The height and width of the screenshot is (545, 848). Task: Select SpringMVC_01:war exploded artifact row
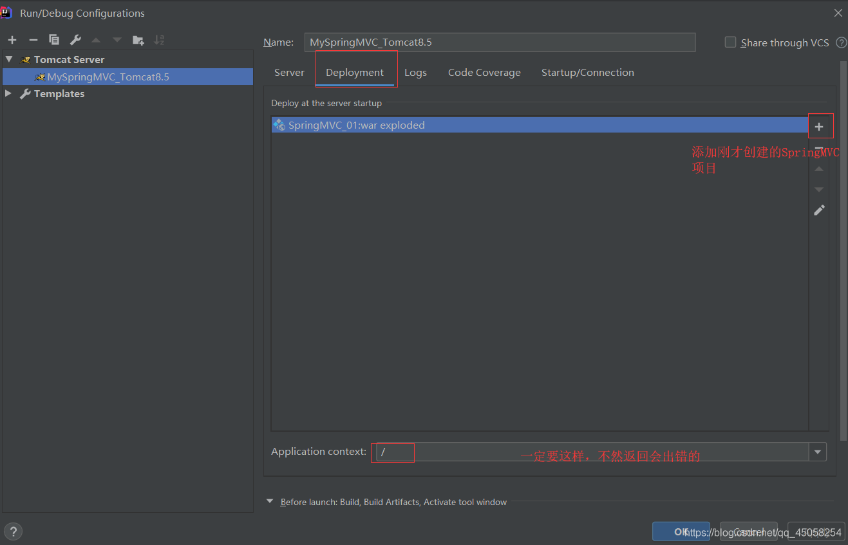coord(540,125)
